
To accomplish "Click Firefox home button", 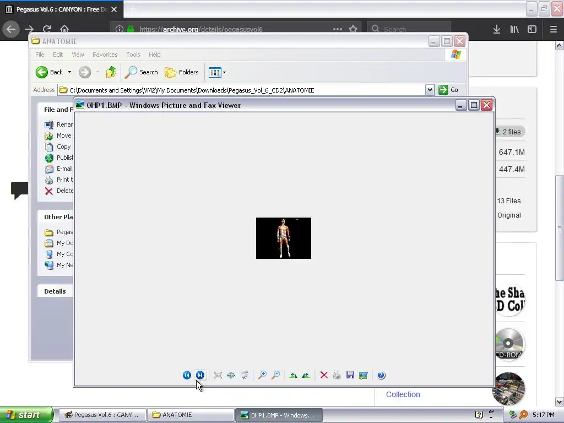I will pyautogui.click(x=64, y=29).
